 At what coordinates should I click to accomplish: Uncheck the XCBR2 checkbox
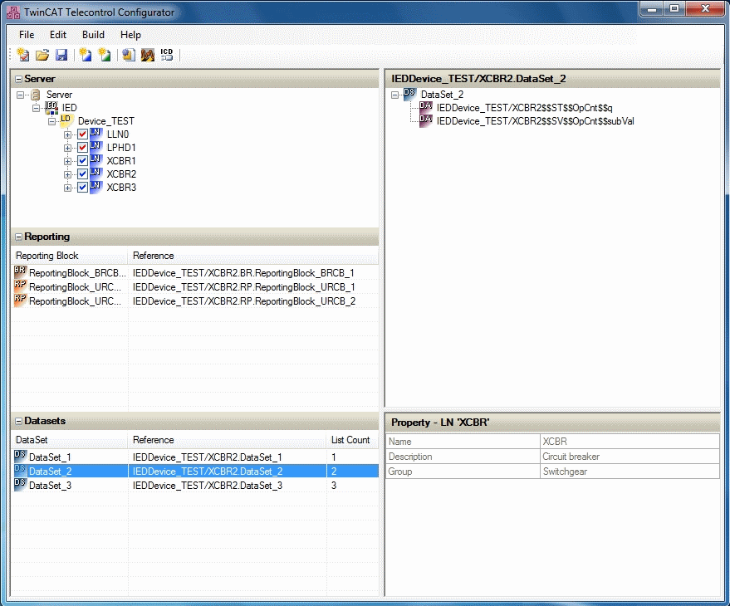(83, 174)
